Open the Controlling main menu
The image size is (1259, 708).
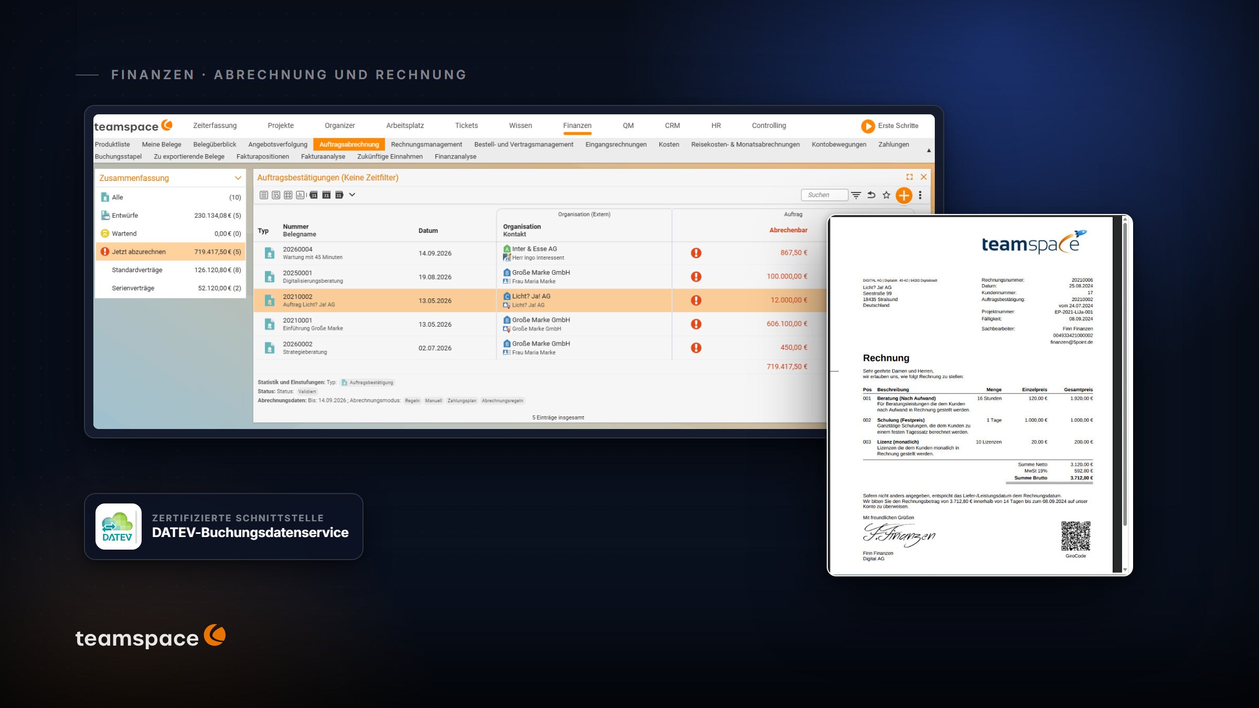point(769,126)
